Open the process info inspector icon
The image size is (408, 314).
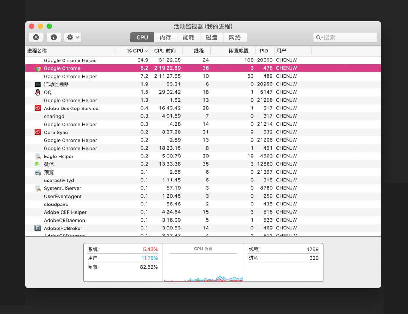coord(54,37)
